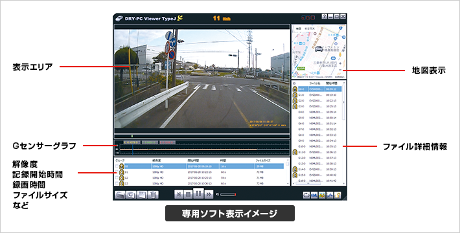The width and height of the screenshot is (460, 233).
Task: Check the checkbox for group G3
Action: [x=117, y=183]
